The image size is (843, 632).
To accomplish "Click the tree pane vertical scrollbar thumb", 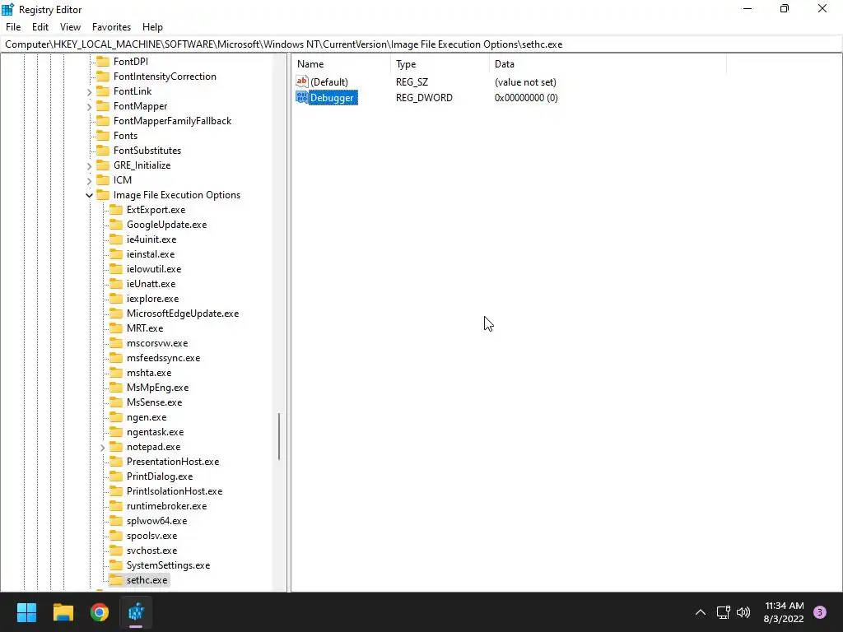I will point(279,436).
